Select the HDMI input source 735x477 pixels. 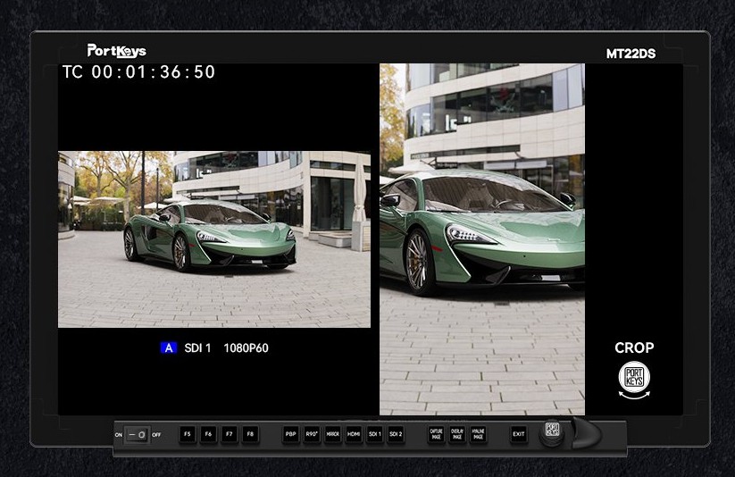click(354, 435)
